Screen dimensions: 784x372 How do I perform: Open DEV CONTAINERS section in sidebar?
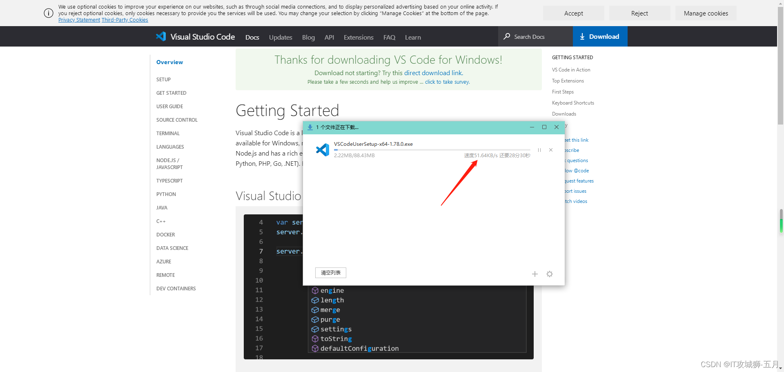click(x=176, y=288)
